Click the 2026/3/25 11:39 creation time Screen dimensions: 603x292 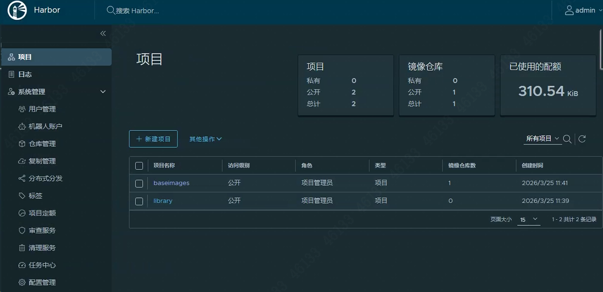pyautogui.click(x=546, y=201)
